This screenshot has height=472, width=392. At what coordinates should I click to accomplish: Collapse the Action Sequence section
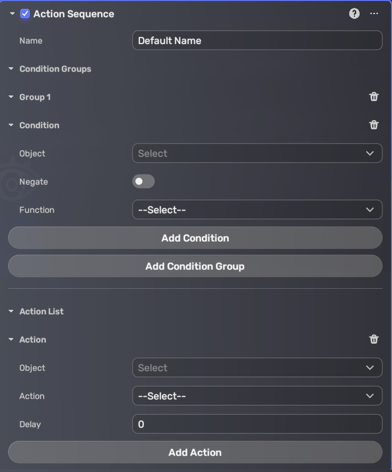(x=12, y=14)
